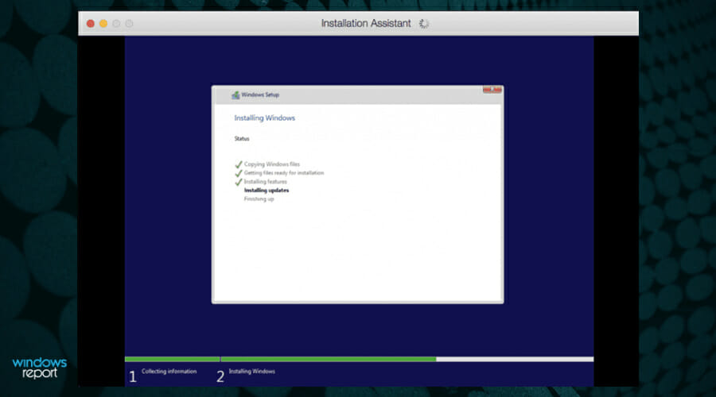Click the yellow minimize window button
The width and height of the screenshot is (716, 397).
tap(103, 24)
